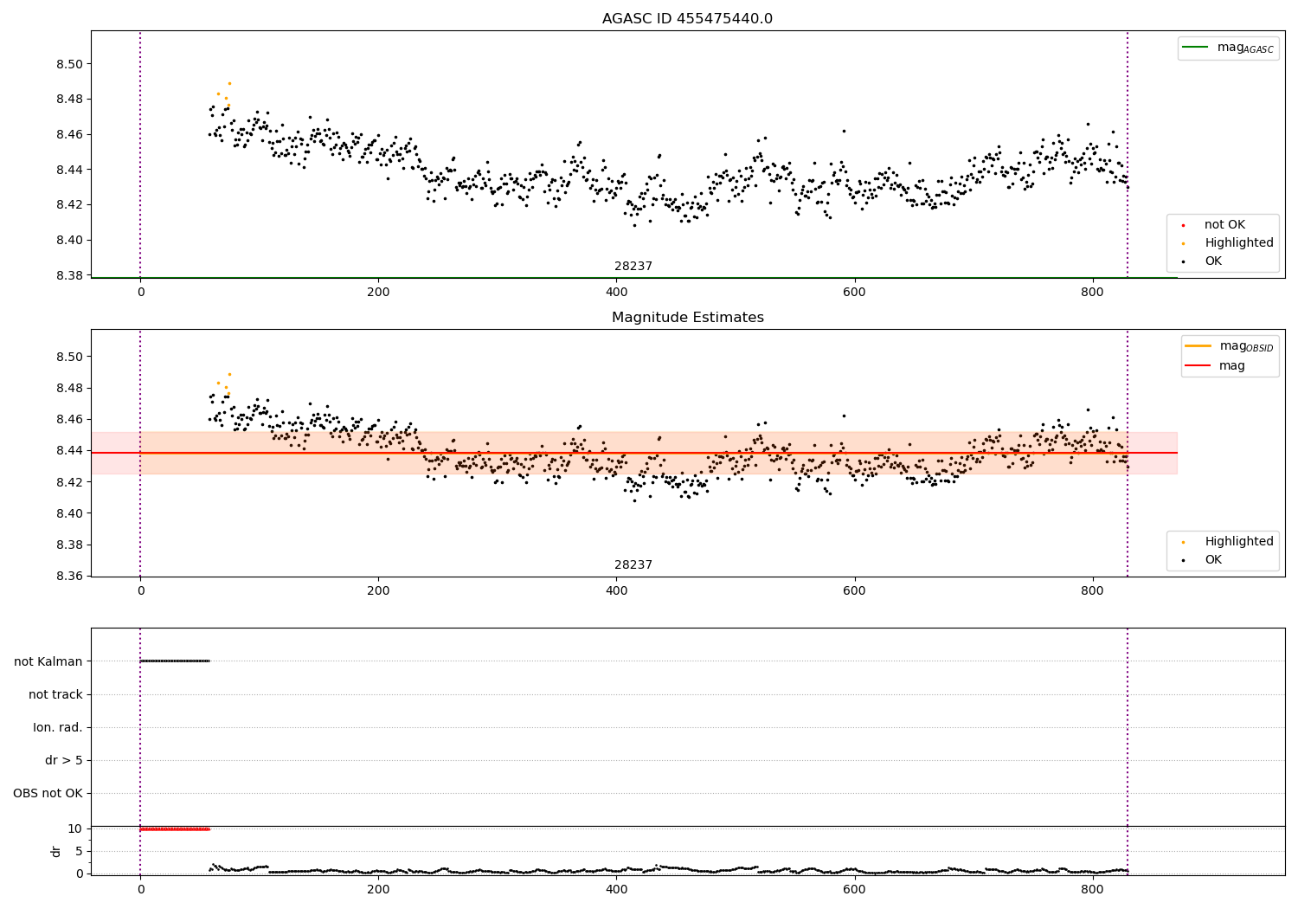Click the 'Magnitude Estimates' subplot title

(x=687, y=318)
